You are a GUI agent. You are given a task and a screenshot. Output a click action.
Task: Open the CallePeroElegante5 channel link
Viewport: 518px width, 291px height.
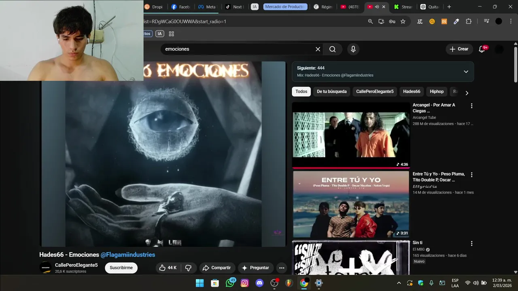click(x=76, y=265)
